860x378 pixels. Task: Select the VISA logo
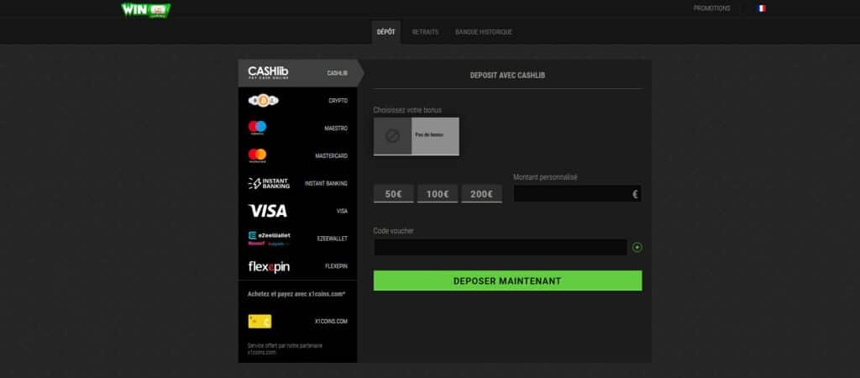pos(267,211)
